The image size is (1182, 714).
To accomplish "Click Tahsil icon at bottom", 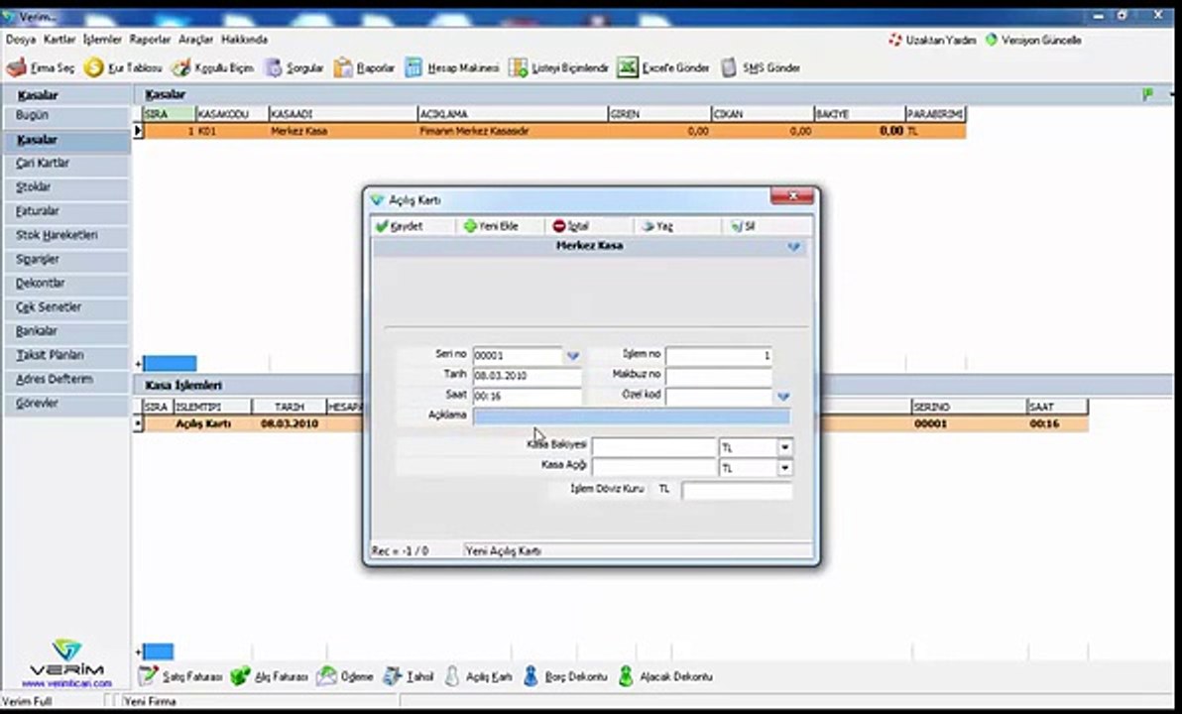I will click(x=392, y=676).
